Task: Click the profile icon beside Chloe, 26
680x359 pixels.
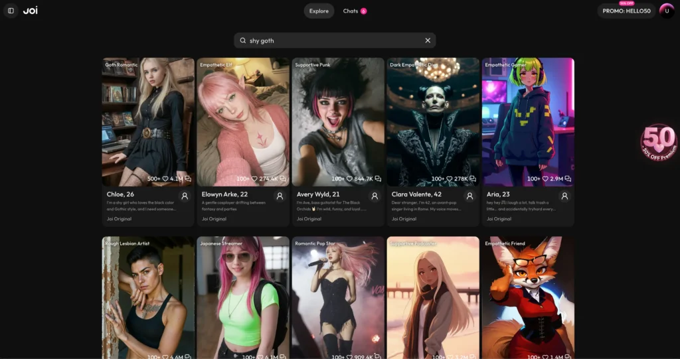Action: (185, 196)
